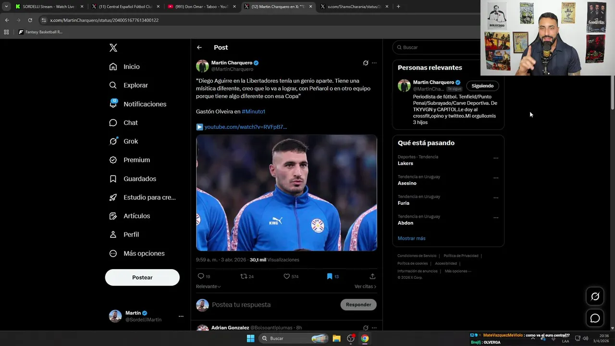Switch to Don Omar - Taboo YouTube tab
Viewport: 615px width, 346px height.
coord(202,7)
